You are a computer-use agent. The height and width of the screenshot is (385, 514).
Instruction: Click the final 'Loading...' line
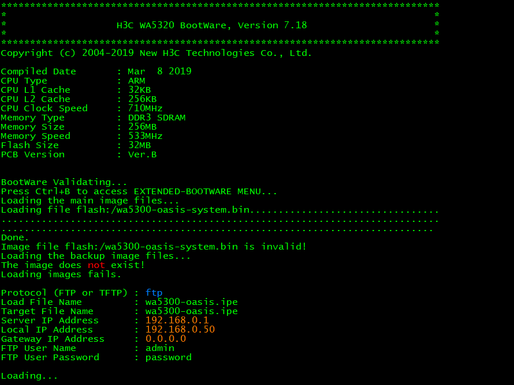click(x=29, y=376)
